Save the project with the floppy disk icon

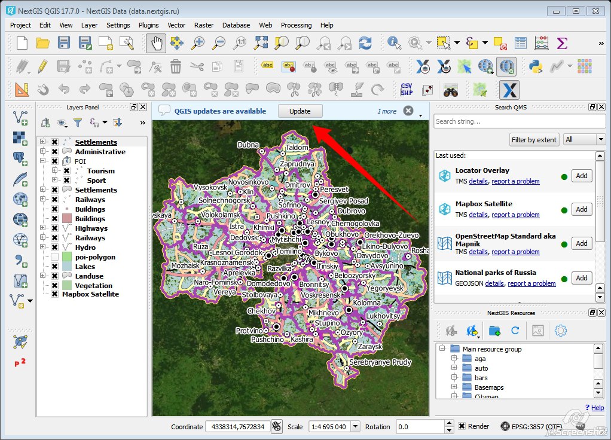[x=63, y=43]
